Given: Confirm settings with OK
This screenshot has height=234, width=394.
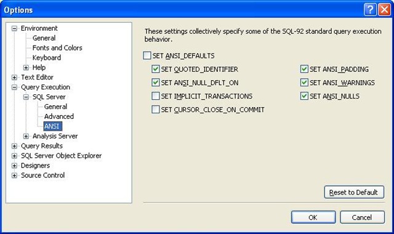Looking at the screenshot, I should tap(313, 217).
